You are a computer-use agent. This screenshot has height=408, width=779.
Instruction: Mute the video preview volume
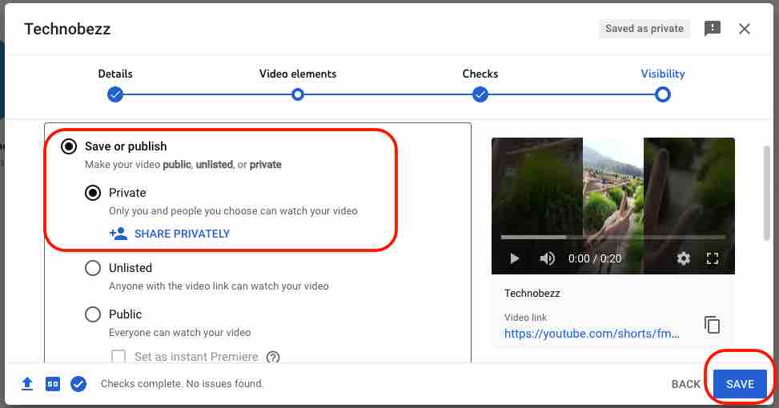(547, 258)
